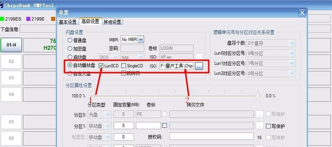Click the 分区1 volume label field

tap(148, 126)
